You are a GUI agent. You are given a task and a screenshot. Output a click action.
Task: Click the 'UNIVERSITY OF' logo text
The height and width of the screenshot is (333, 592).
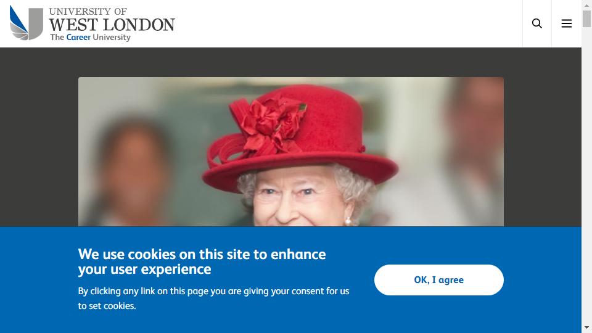[x=88, y=11]
